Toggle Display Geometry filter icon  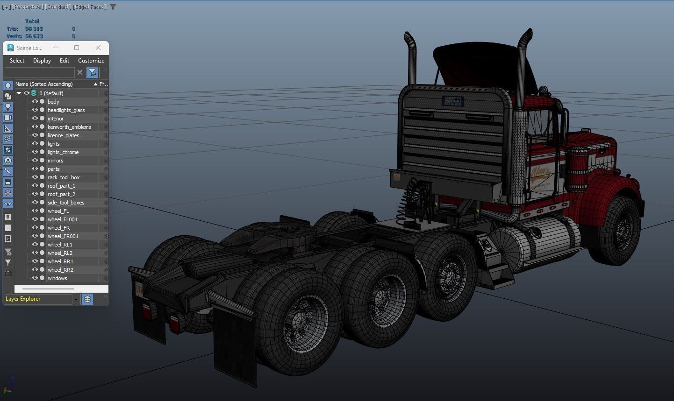(8, 85)
